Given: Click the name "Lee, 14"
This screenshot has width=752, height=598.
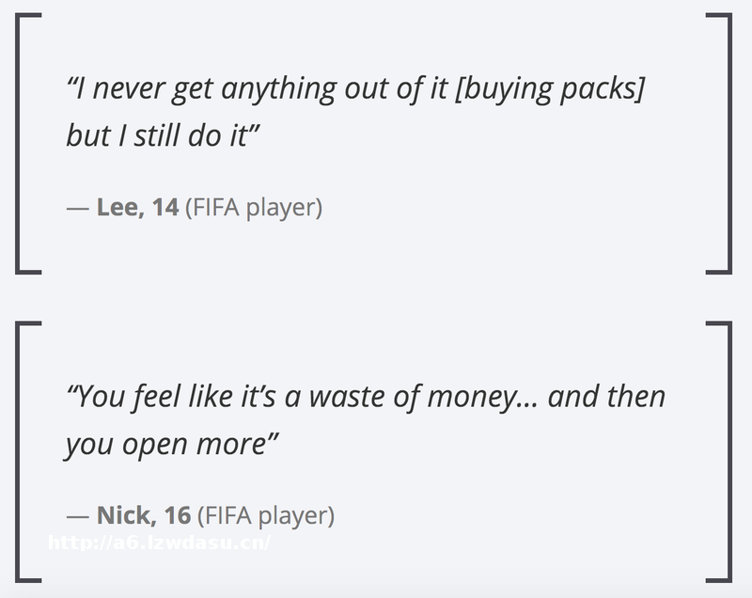Looking at the screenshot, I should coord(137,207).
